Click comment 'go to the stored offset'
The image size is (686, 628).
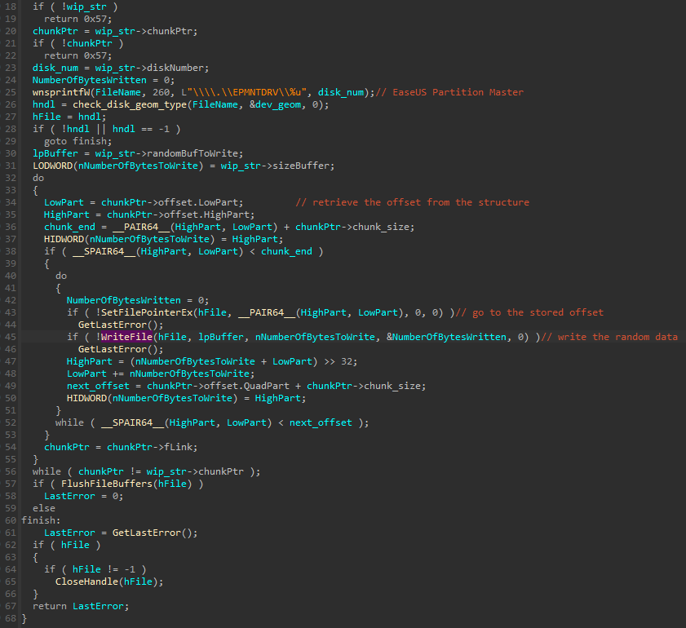coord(529,312)
